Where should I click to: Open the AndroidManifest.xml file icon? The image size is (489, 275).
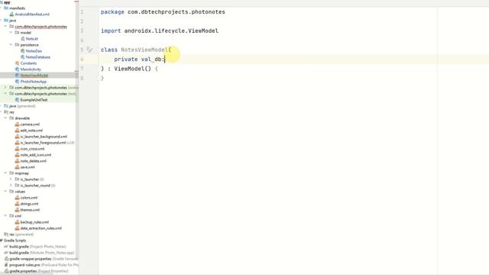(x=11, y=15)
